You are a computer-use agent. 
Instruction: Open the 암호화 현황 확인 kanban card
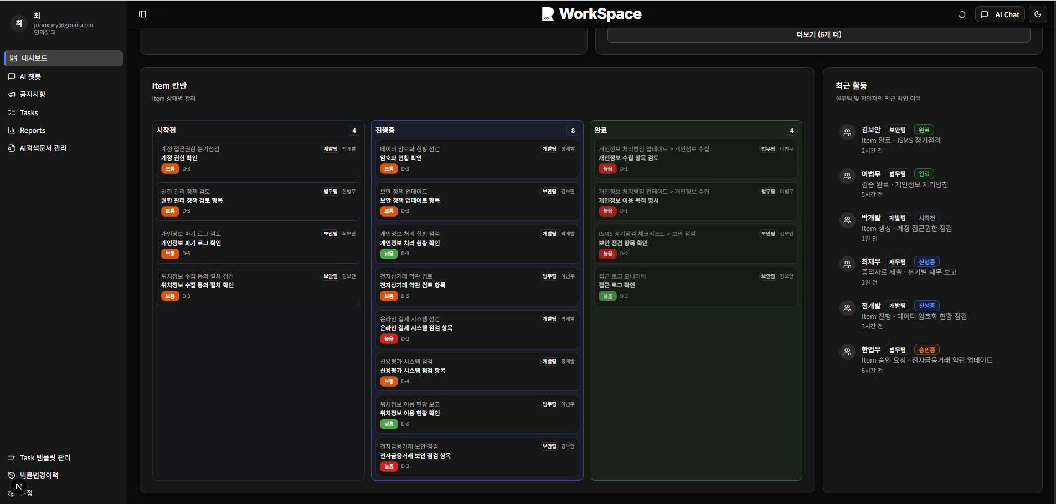(476, 159)
